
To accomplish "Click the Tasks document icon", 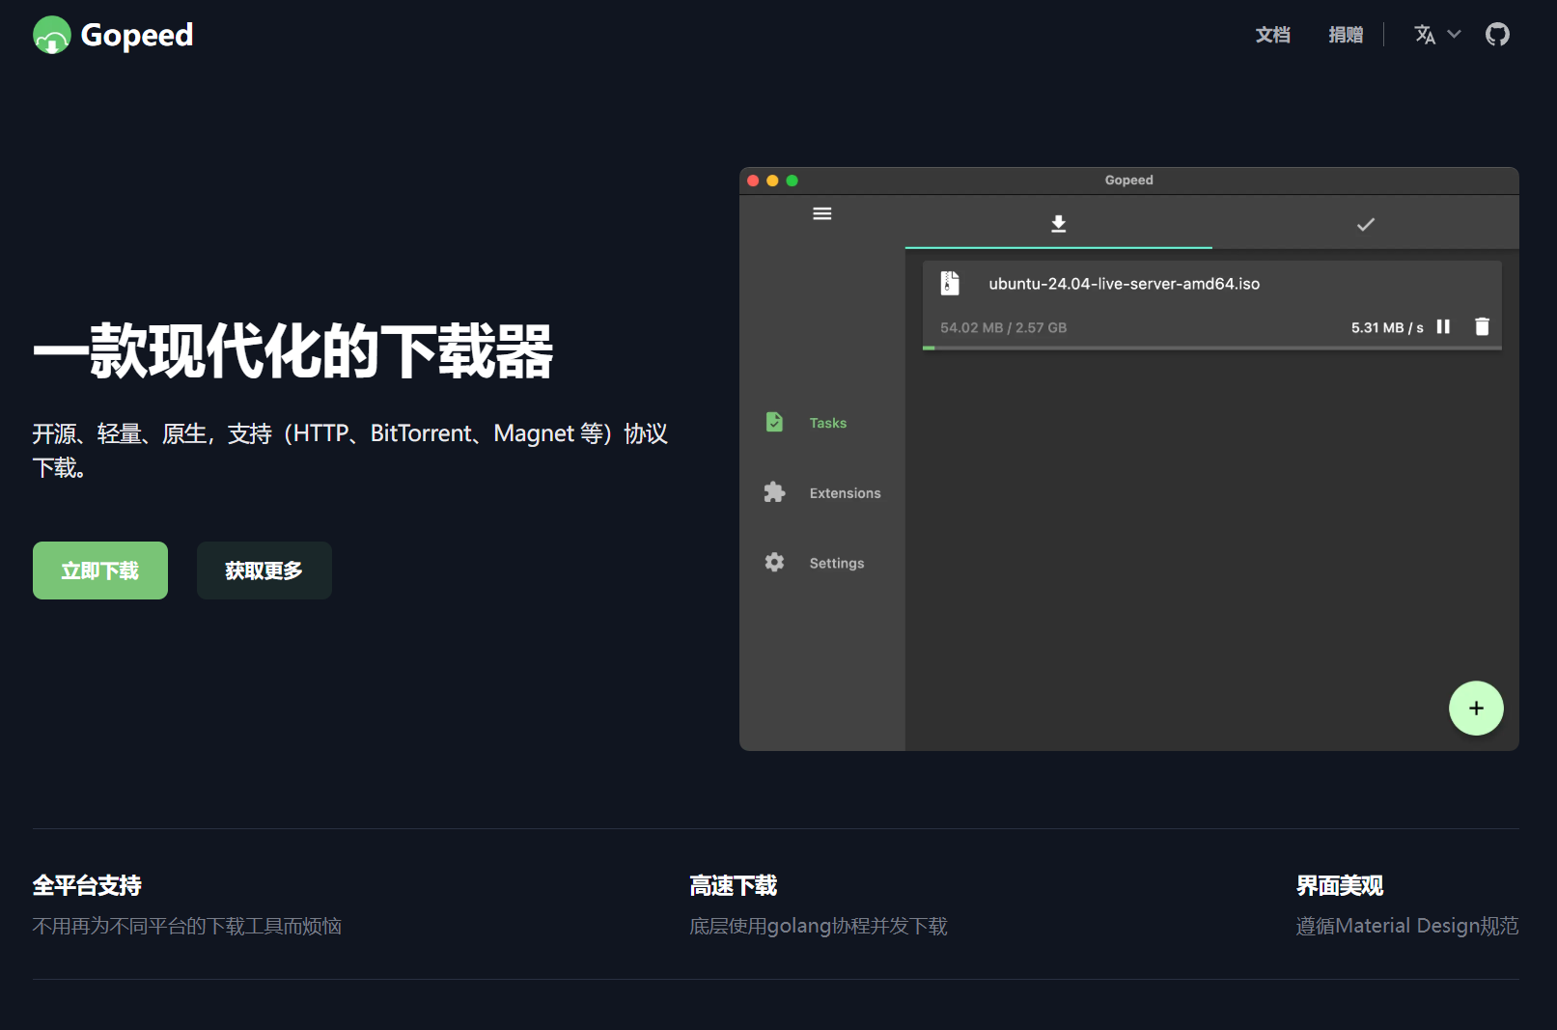I will tap(774, 423).
